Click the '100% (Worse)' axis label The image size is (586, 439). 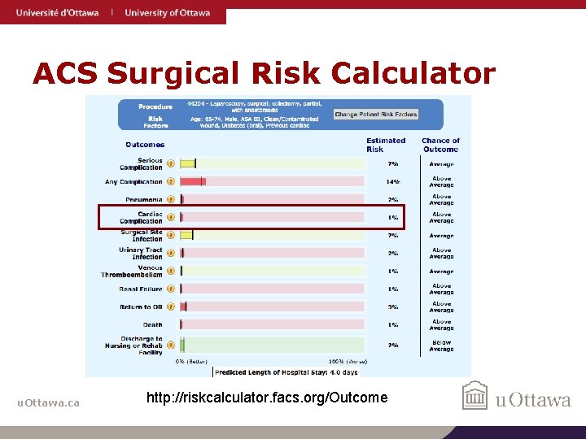click(x=348, y=361)
